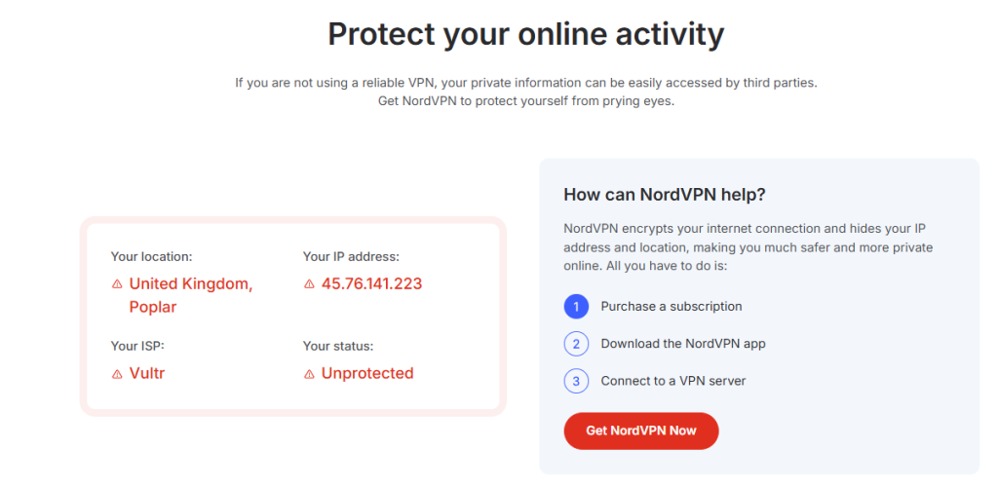Screen dimensions: 998x487
Task: Select the Purchase a subscription step
Action: (x=672, y=307)
